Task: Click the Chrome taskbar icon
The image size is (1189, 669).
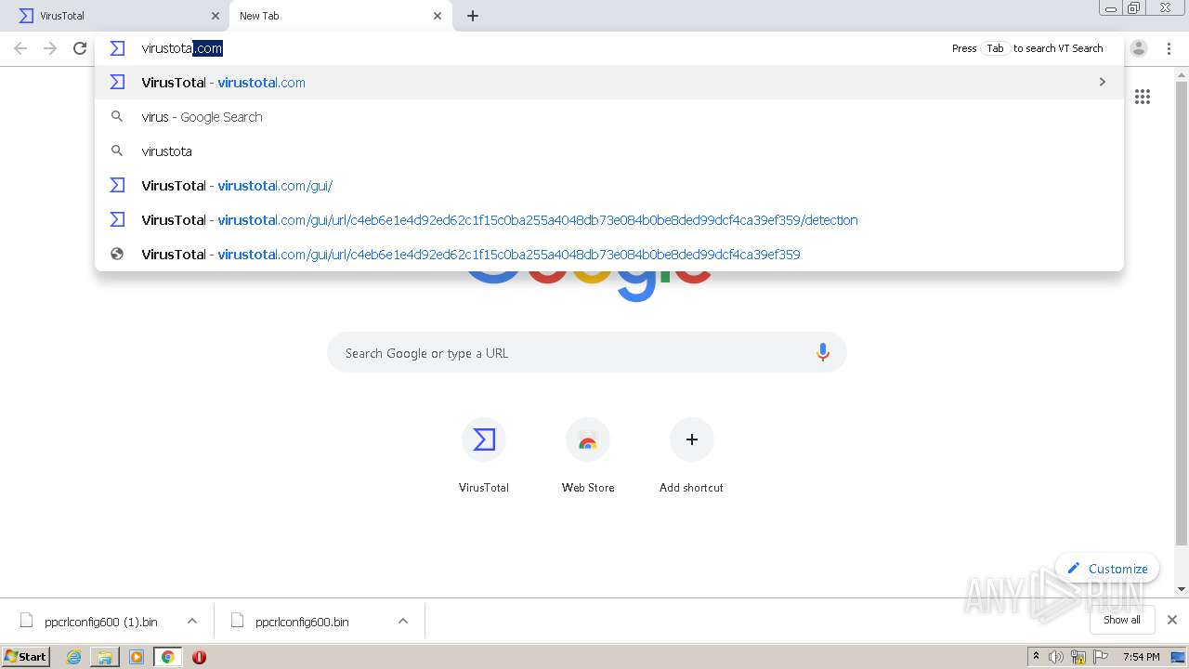Action: [x=167, y=657]
